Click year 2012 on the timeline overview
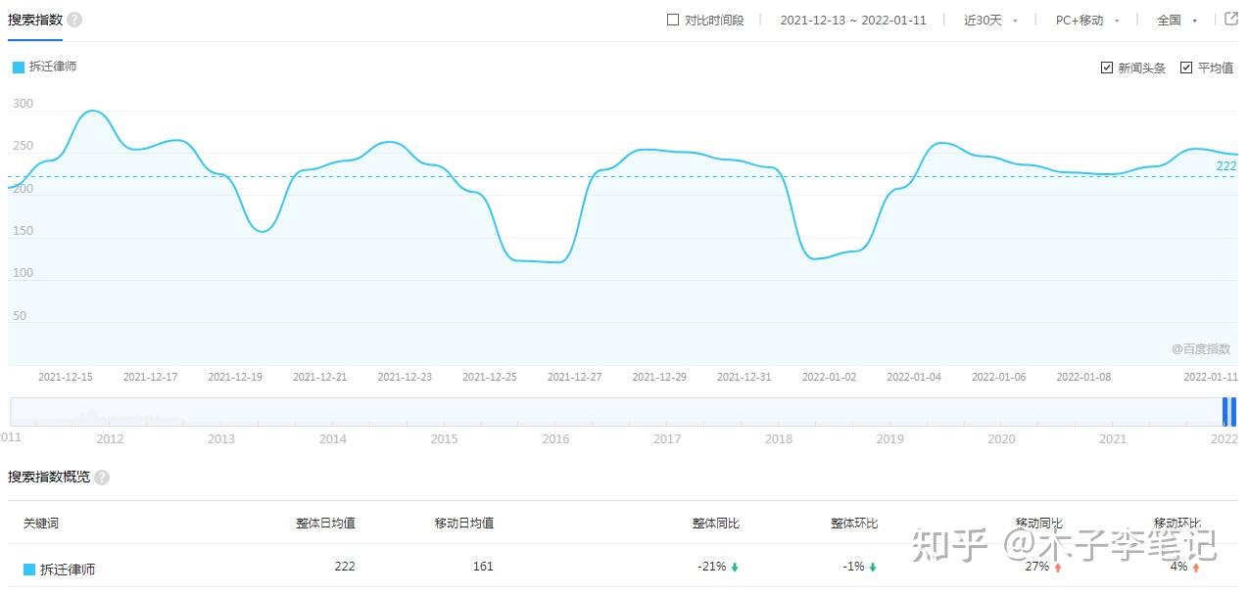 110,439
